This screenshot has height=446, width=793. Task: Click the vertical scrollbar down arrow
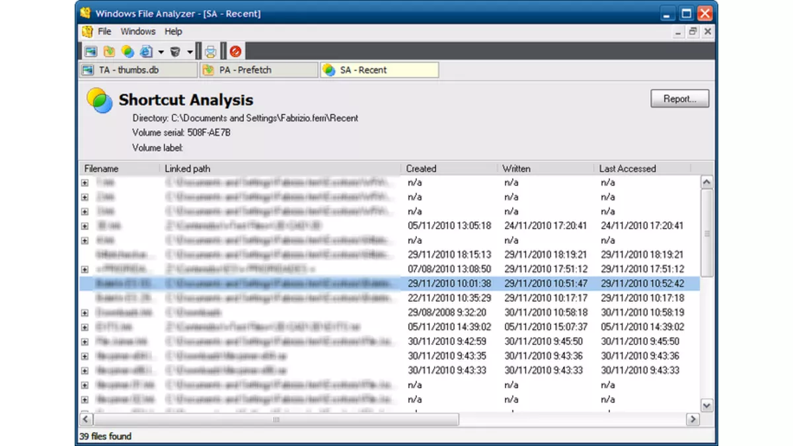pyautogui.click(x=706, y=405)
